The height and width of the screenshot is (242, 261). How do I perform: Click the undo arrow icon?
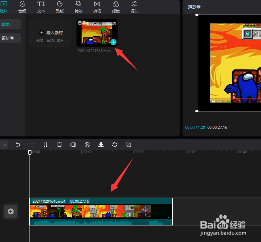pos(18,145)
